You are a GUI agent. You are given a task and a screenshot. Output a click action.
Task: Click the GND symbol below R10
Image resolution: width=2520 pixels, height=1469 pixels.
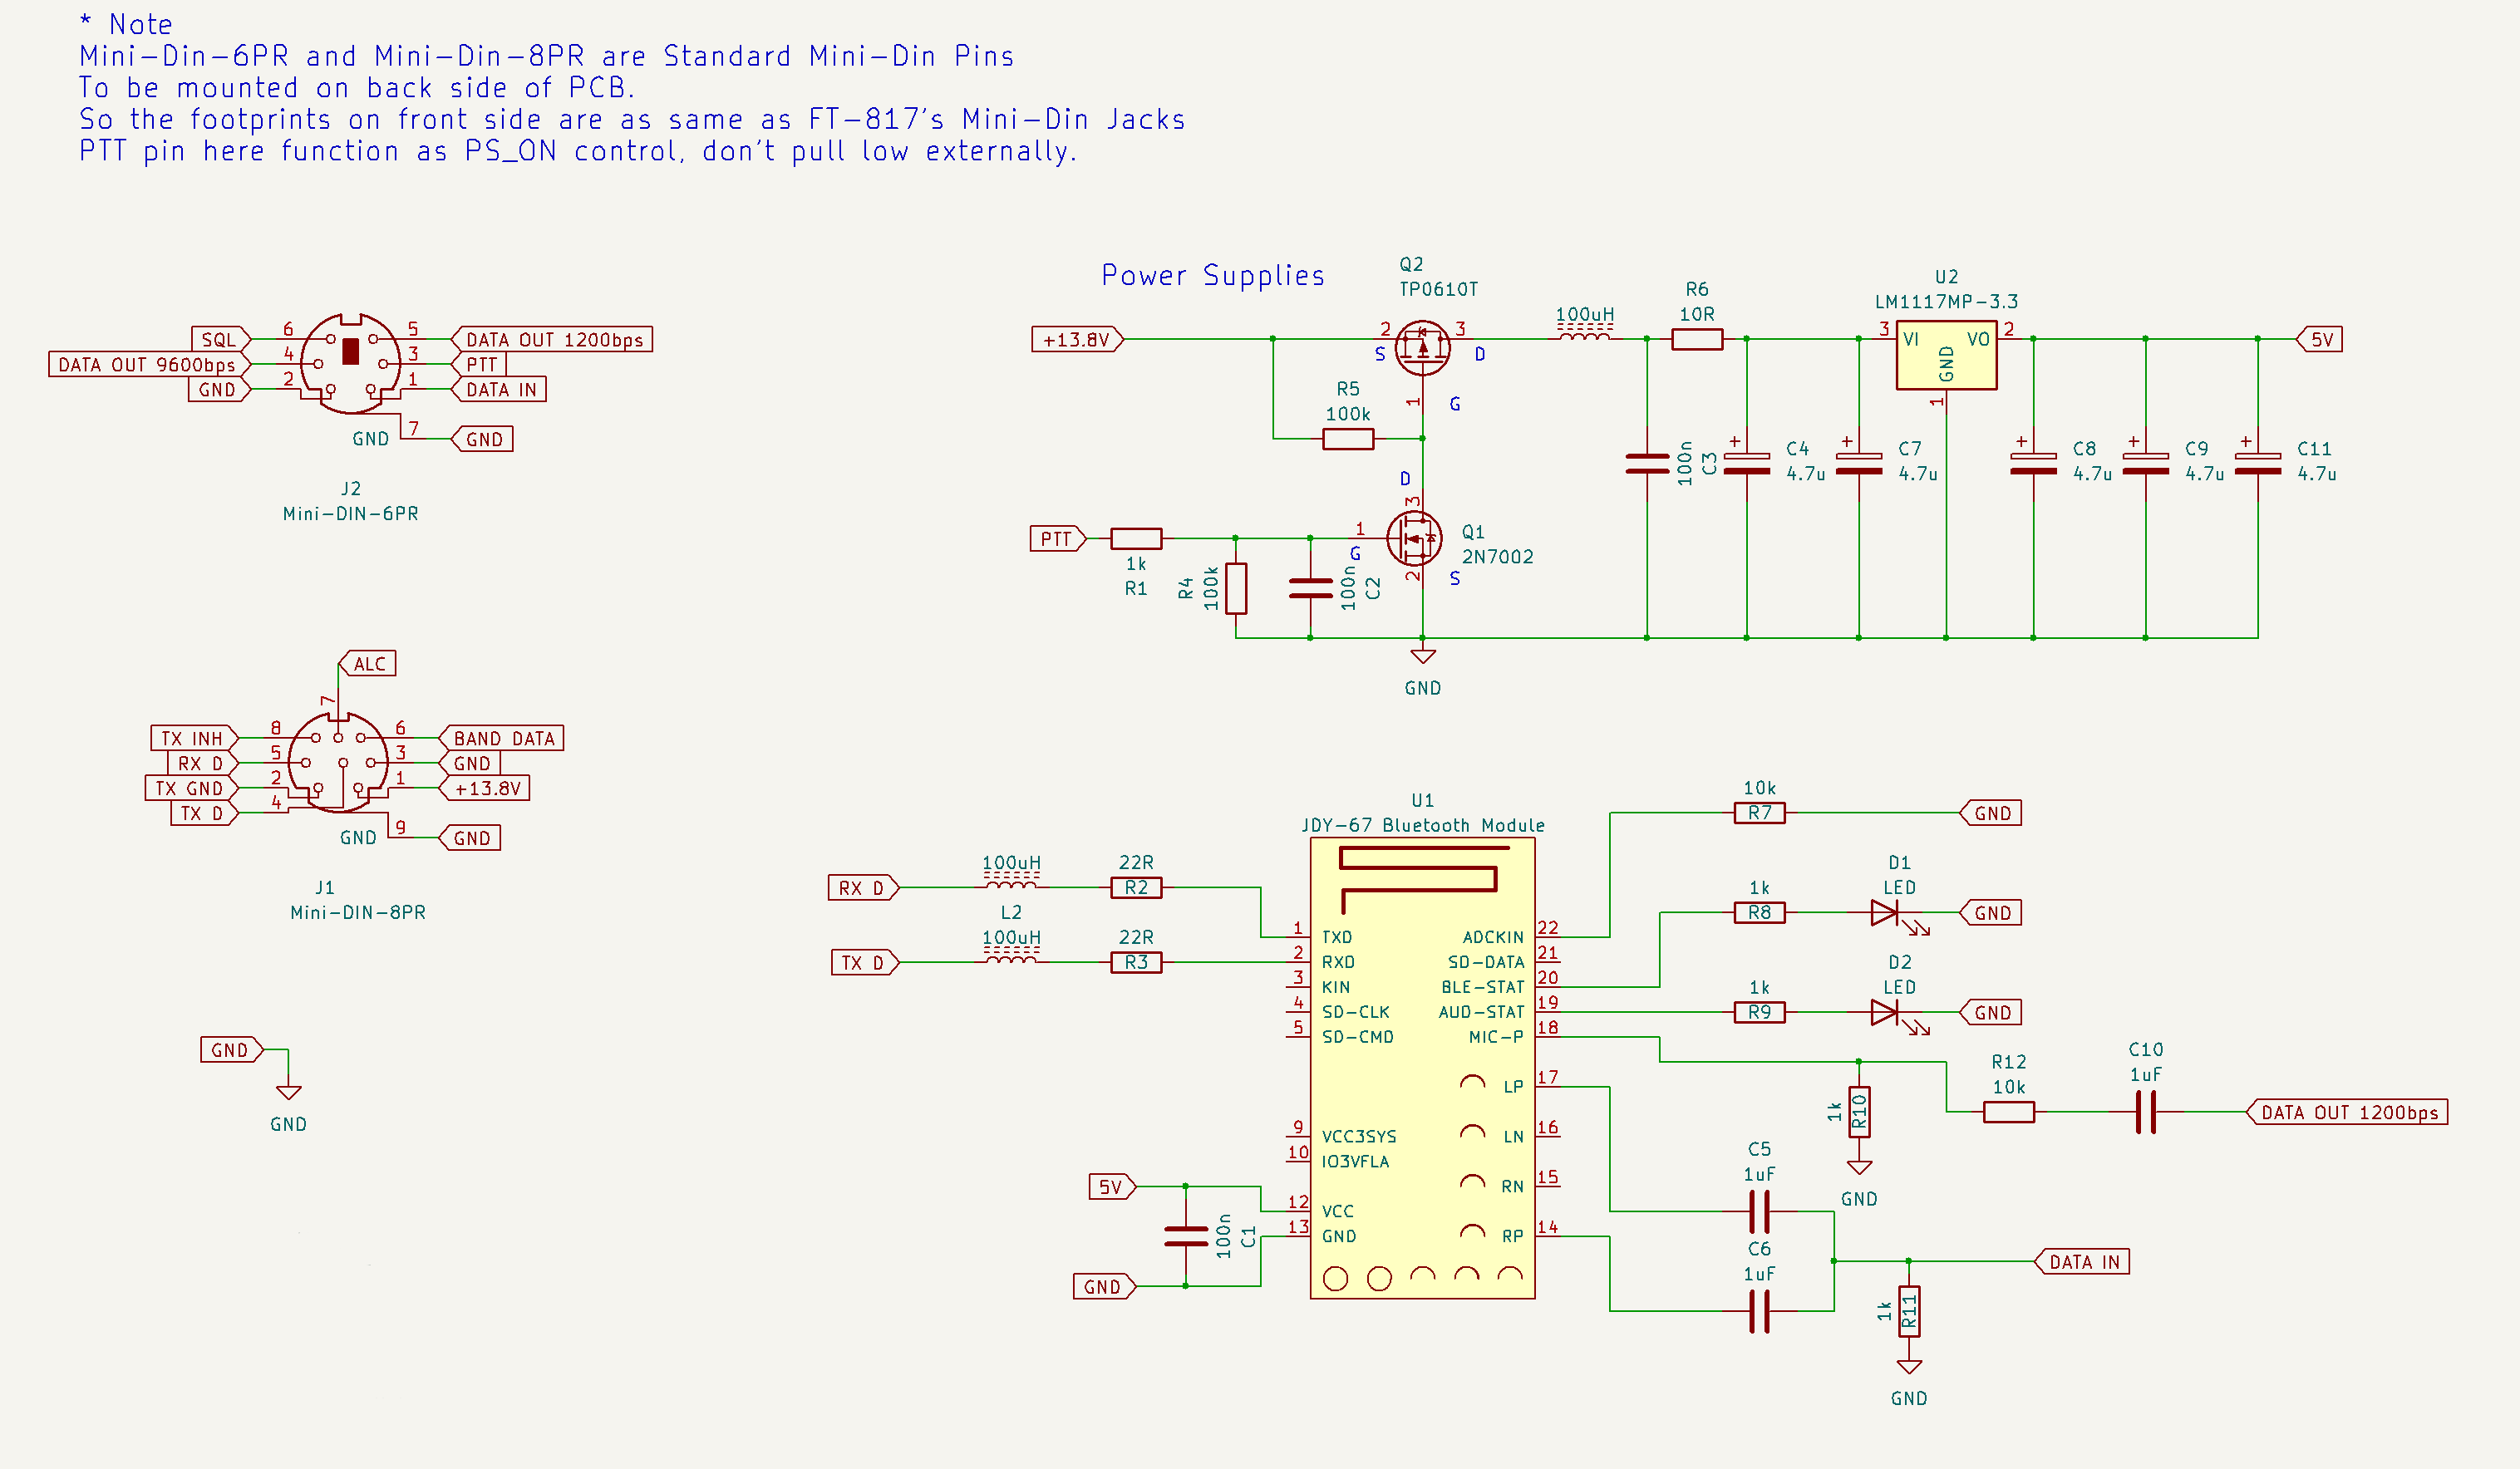click(1859, 1167)
